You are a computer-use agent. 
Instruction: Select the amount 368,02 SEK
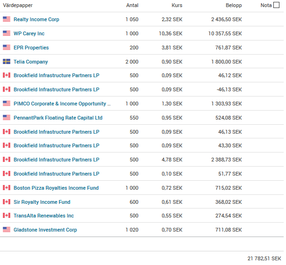click(229, 202)
